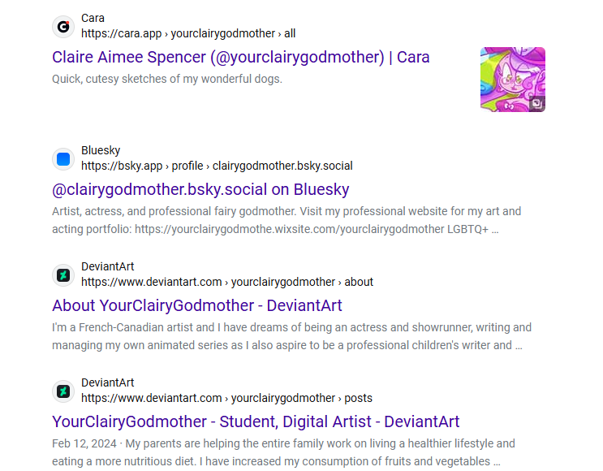Screen dimensions: 603x471
Task: Open the @clairygodmother.bsky.social on Bluesky result
Action: coord(200,189)
